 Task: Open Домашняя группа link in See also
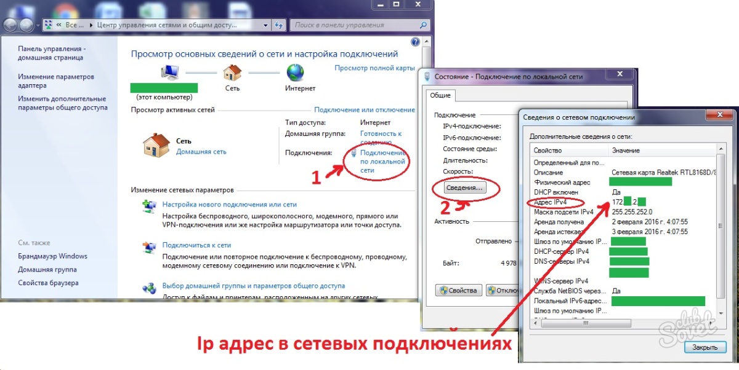pos(47,270)
